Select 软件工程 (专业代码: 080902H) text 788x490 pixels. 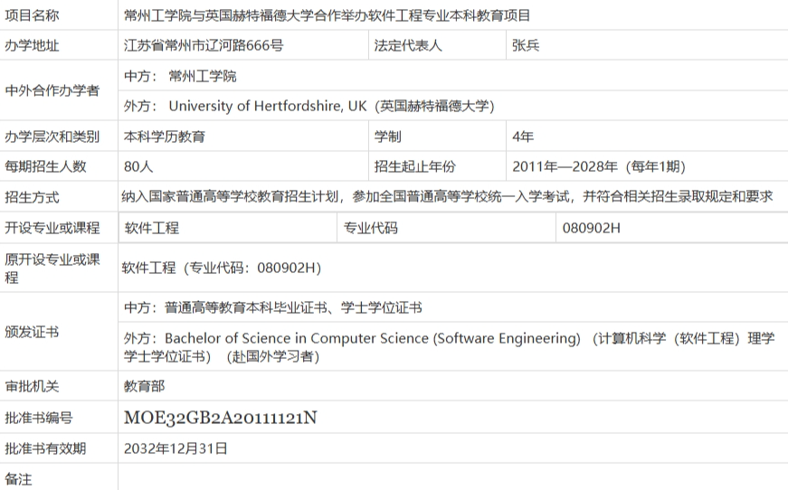(x=221, y=269)
